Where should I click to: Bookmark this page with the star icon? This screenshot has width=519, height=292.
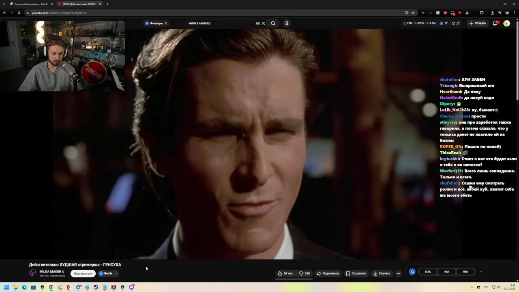tap(413, 13)
